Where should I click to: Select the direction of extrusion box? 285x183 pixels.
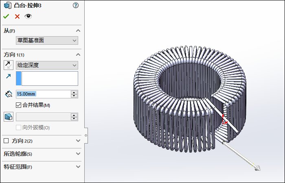click(47, 78)
